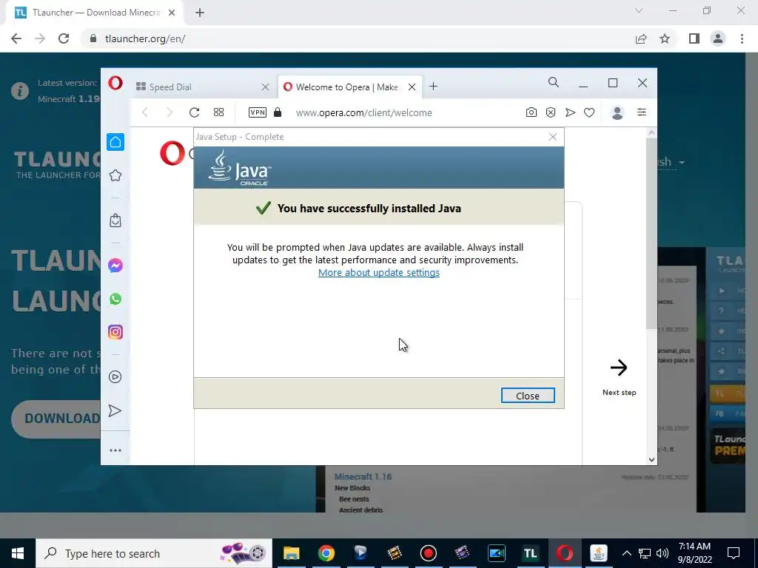Go back in the Chrome window
Screen dimensions: 758x568
click(x=16, y=38)
